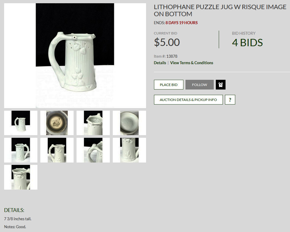Select thumbnail with handle on right side
This screenshot has width=290, height=232.
coord(21,150)
